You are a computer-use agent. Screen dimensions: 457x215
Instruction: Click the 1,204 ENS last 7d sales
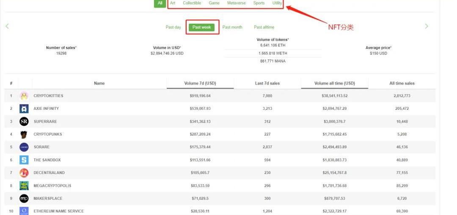(x=267, y=211)
